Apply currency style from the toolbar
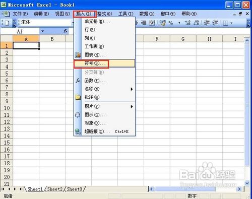252x199 pixels. (x=162, y=23)
